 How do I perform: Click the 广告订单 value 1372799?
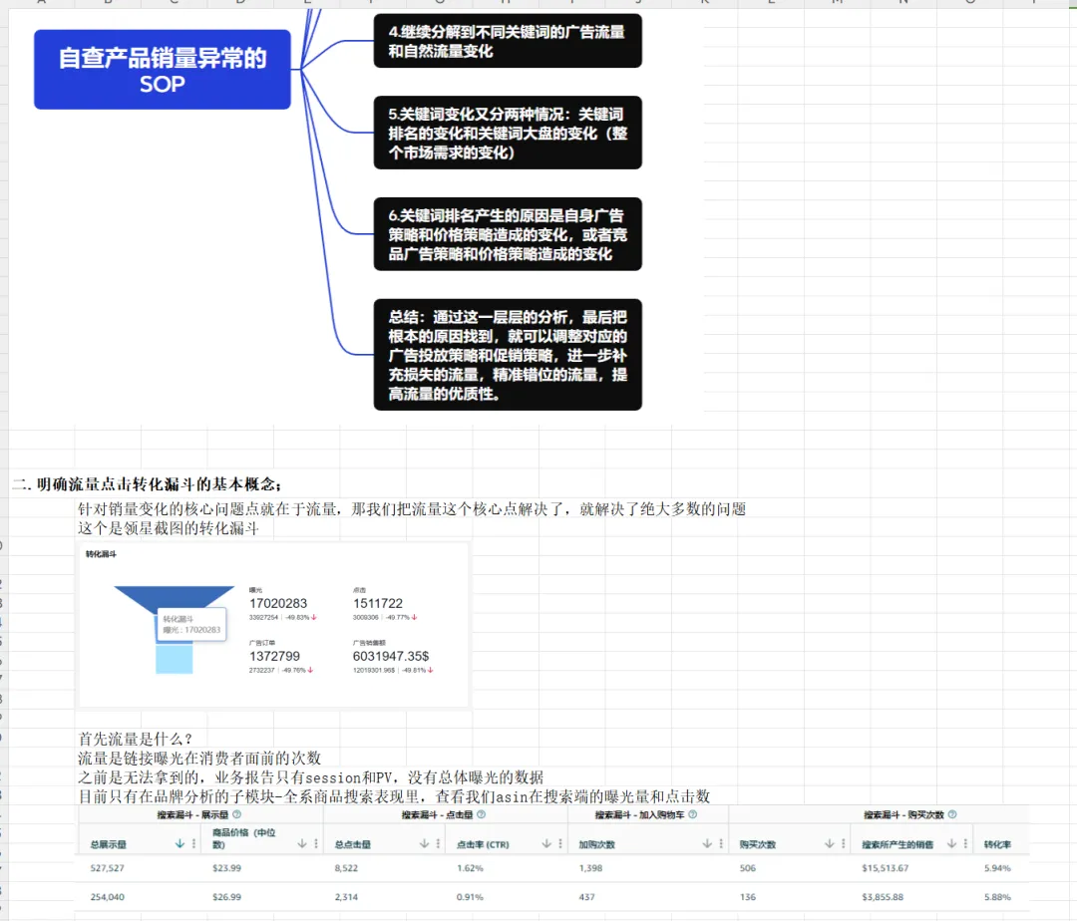(275, 656)
